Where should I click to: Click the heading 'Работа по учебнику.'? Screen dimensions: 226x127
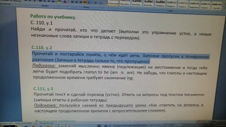click(53, 17)
